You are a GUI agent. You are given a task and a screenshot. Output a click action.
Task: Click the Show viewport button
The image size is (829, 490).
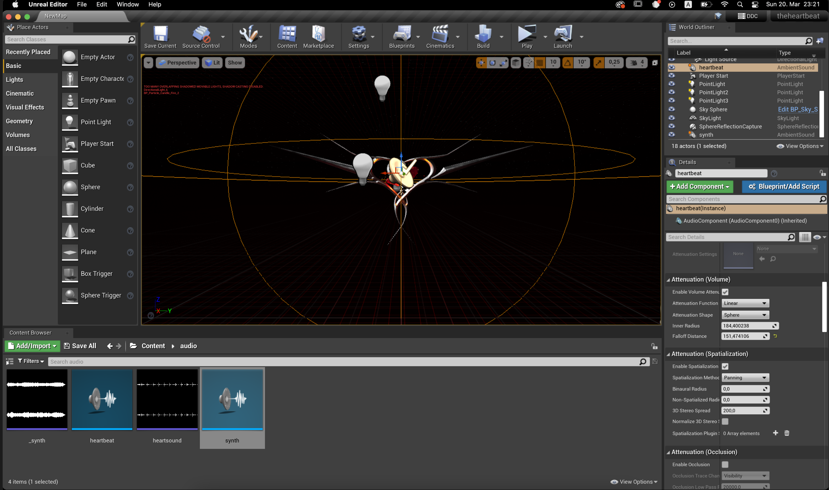click(235, 63)
